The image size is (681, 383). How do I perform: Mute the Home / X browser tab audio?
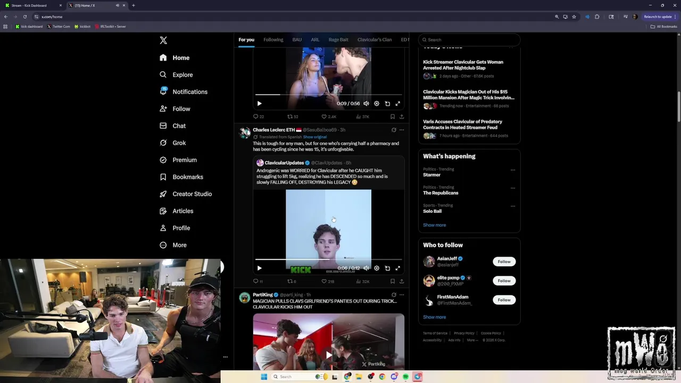[117, 5]
